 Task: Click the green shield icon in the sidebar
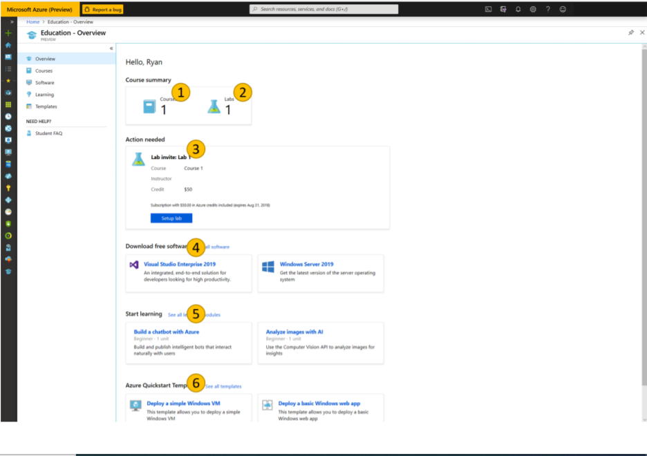(8, 224)
